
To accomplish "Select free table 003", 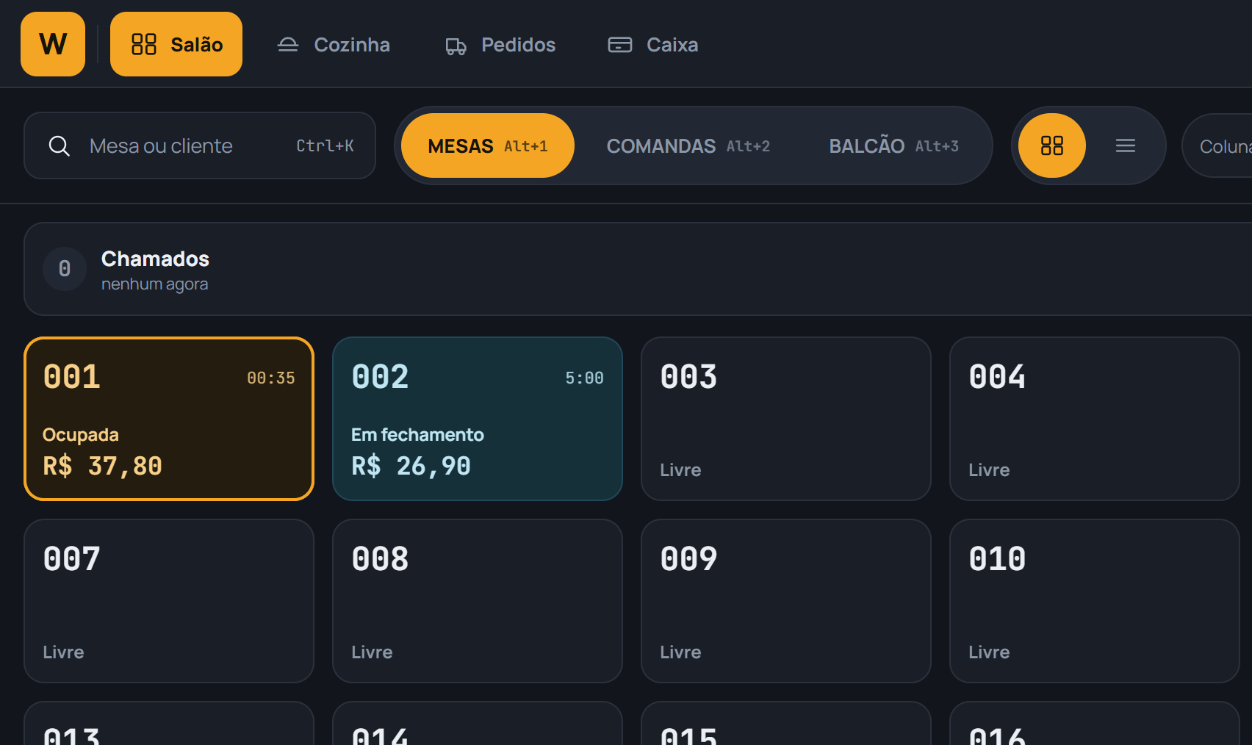I will point(786,419).
